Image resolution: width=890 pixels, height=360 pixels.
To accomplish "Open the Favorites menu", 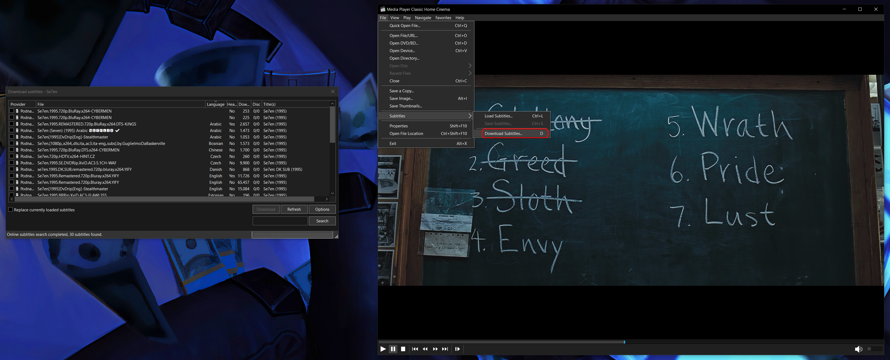I will click(443, 18).
